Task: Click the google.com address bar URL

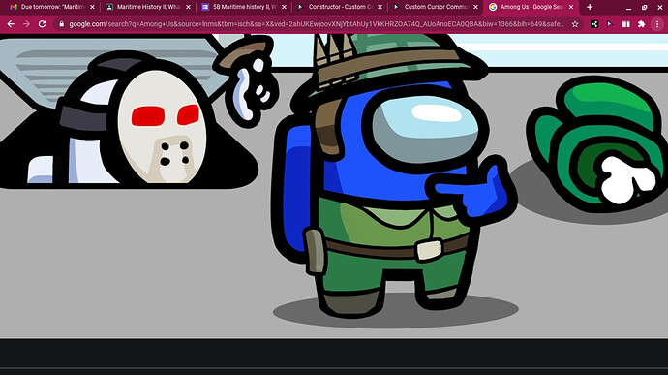Action: coord(317,24)
